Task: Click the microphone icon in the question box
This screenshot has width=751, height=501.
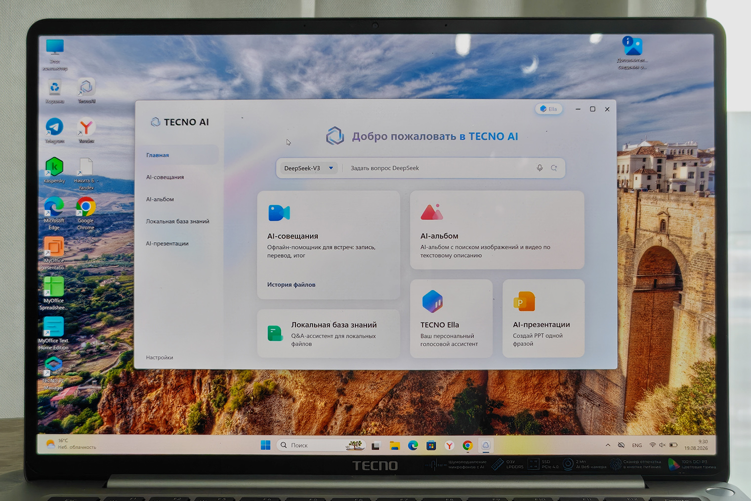Action: 540,168
